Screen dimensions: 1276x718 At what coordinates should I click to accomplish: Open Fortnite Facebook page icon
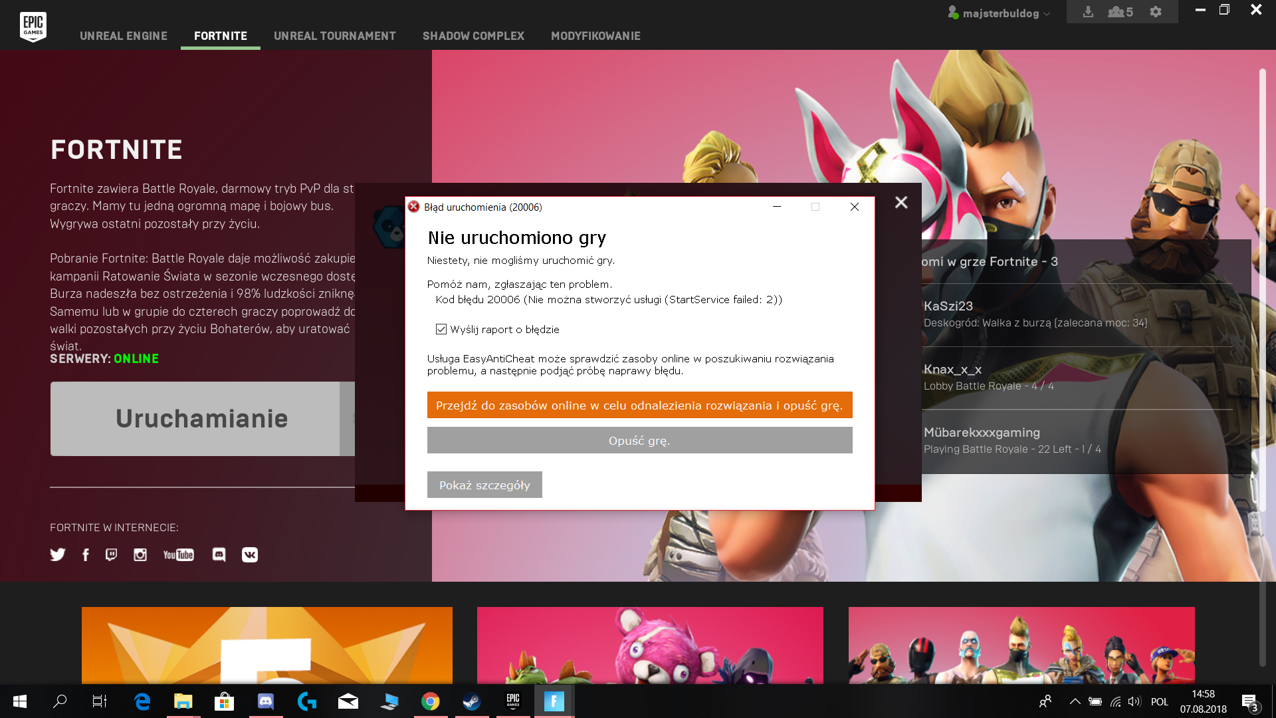pos(85,554)
